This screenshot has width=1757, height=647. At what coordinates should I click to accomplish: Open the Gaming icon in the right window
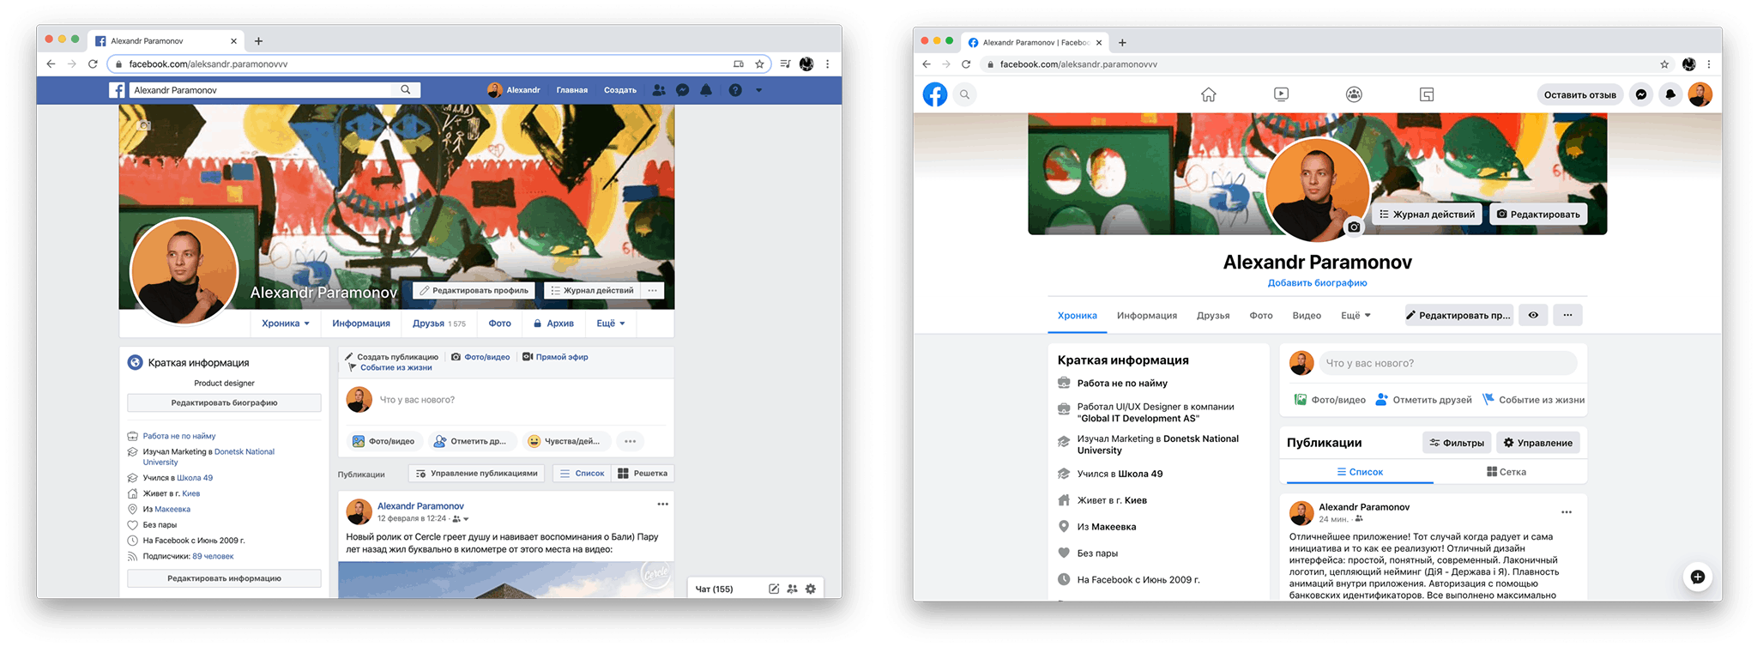click(1427, 94)
